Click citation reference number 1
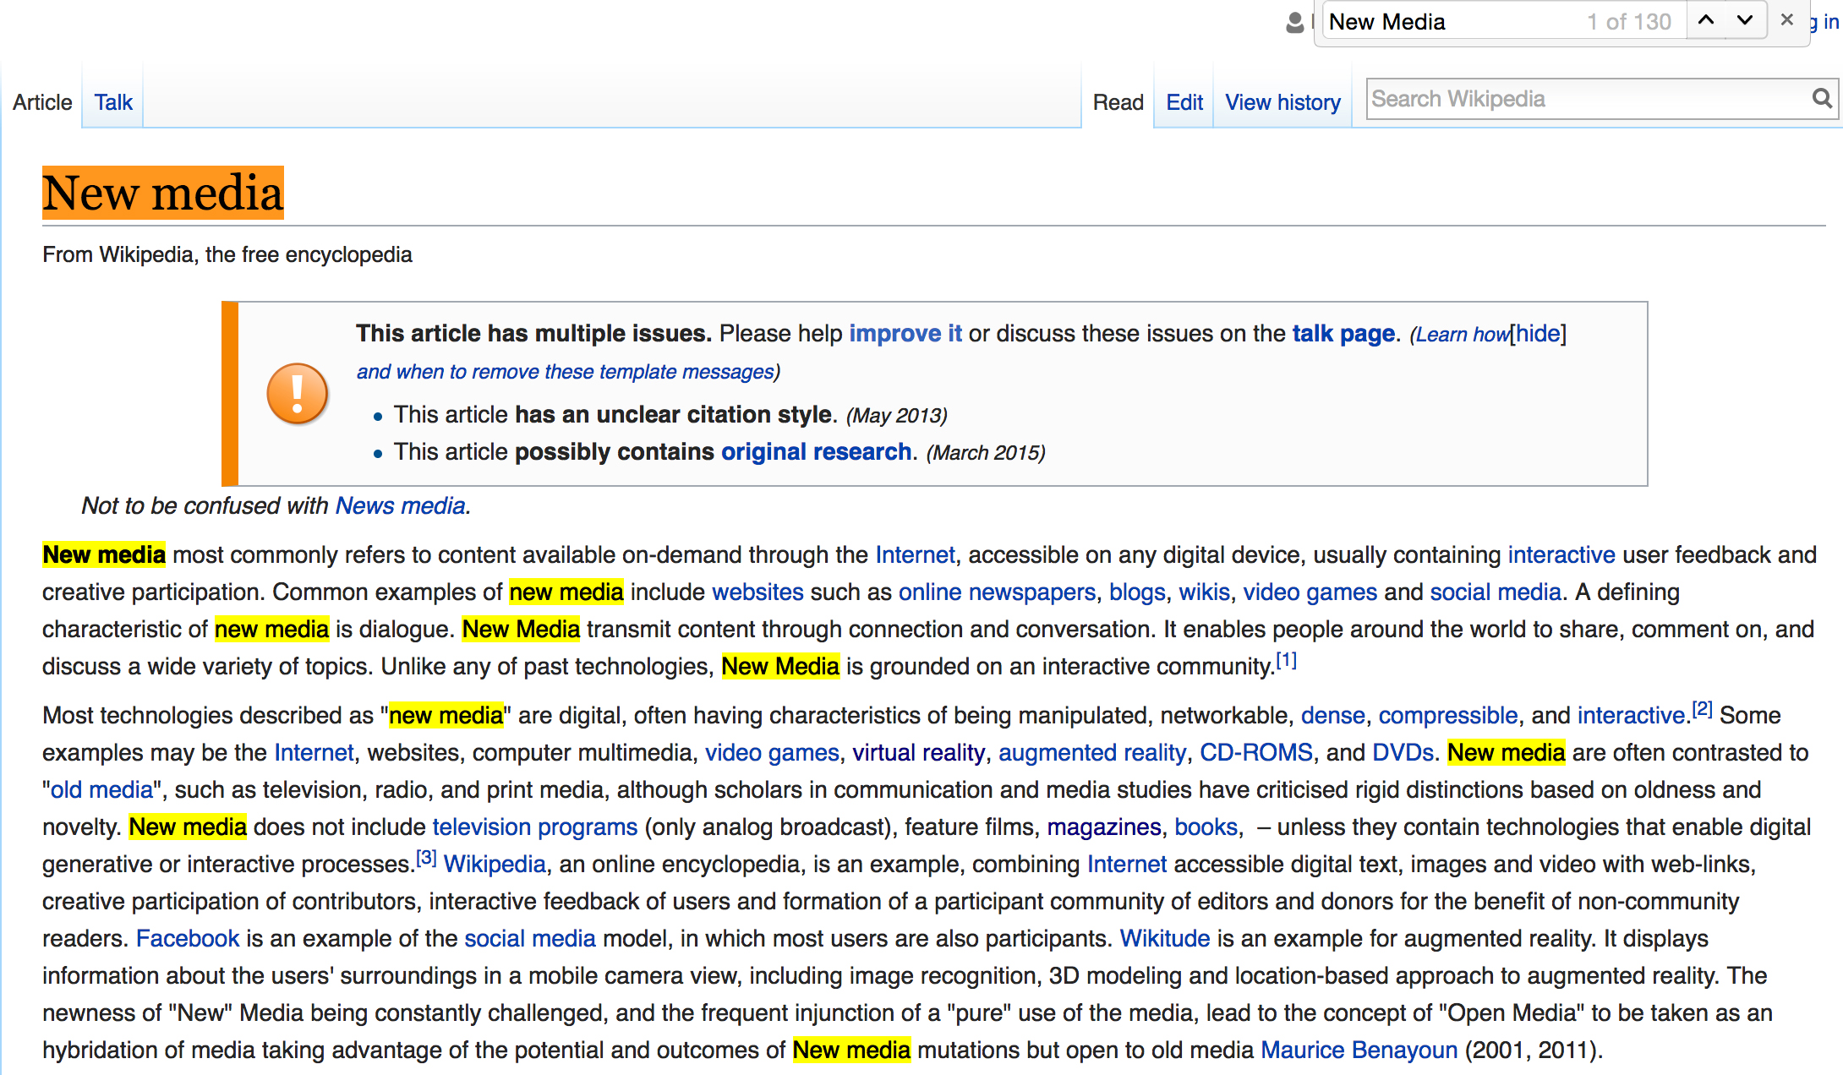This screenshot has height=1075, width=1843. coord(1286,660)
